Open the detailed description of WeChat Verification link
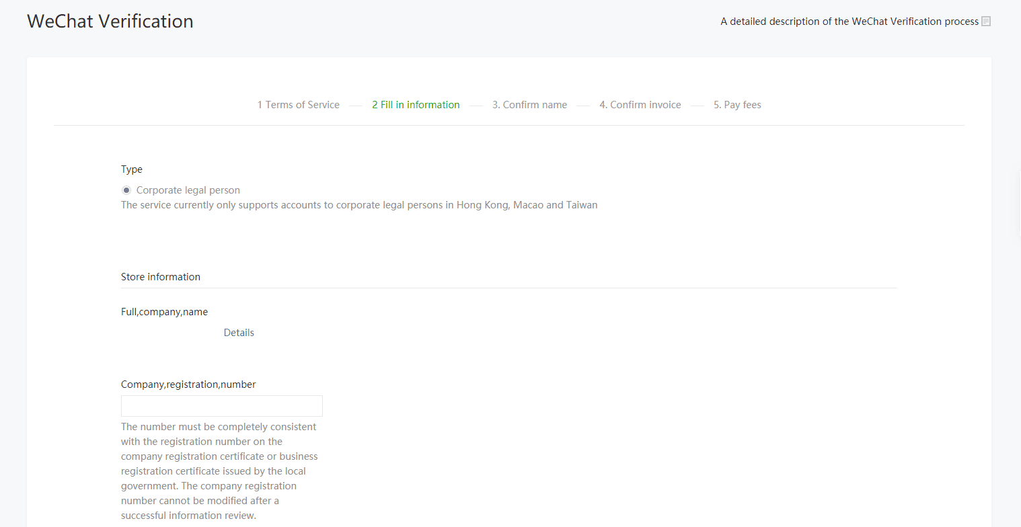 849,22
